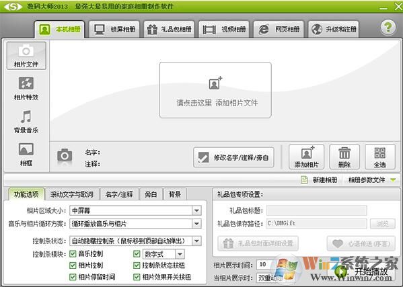Click the 修改名字/注释/旁白 button

click(233, 157)
